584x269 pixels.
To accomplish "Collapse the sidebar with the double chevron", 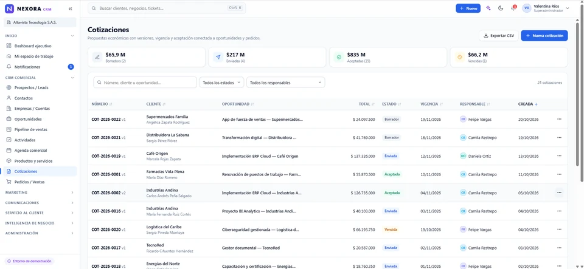I will [x=71, y=8].
